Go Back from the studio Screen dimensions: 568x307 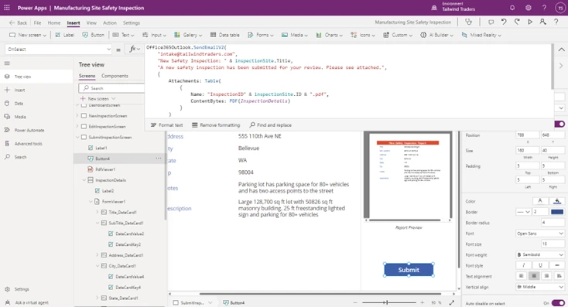coord(18,22)
